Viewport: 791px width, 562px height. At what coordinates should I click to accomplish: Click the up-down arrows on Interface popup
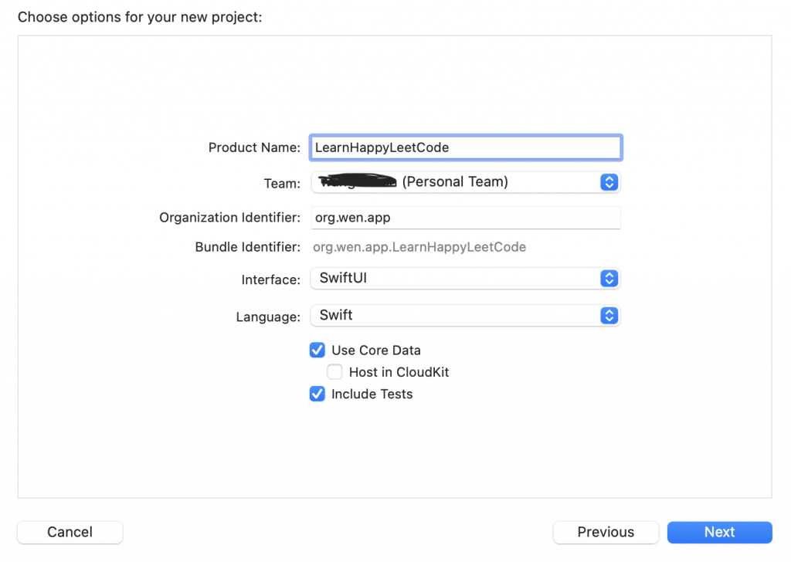coord(609,279)
